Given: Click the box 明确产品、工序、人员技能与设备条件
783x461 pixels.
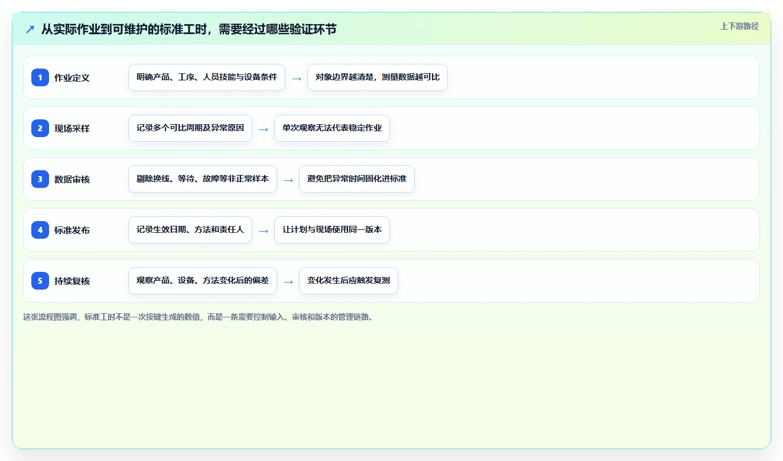Looking at the screenshot, I should point(207,77).
